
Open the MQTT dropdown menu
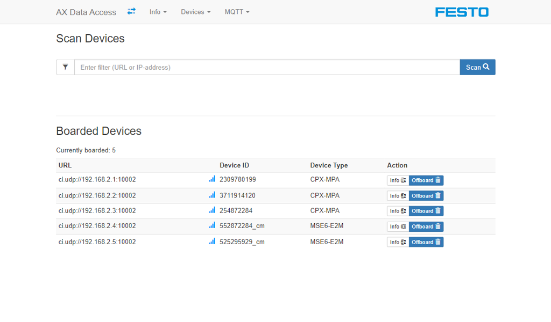coord(237,12)
